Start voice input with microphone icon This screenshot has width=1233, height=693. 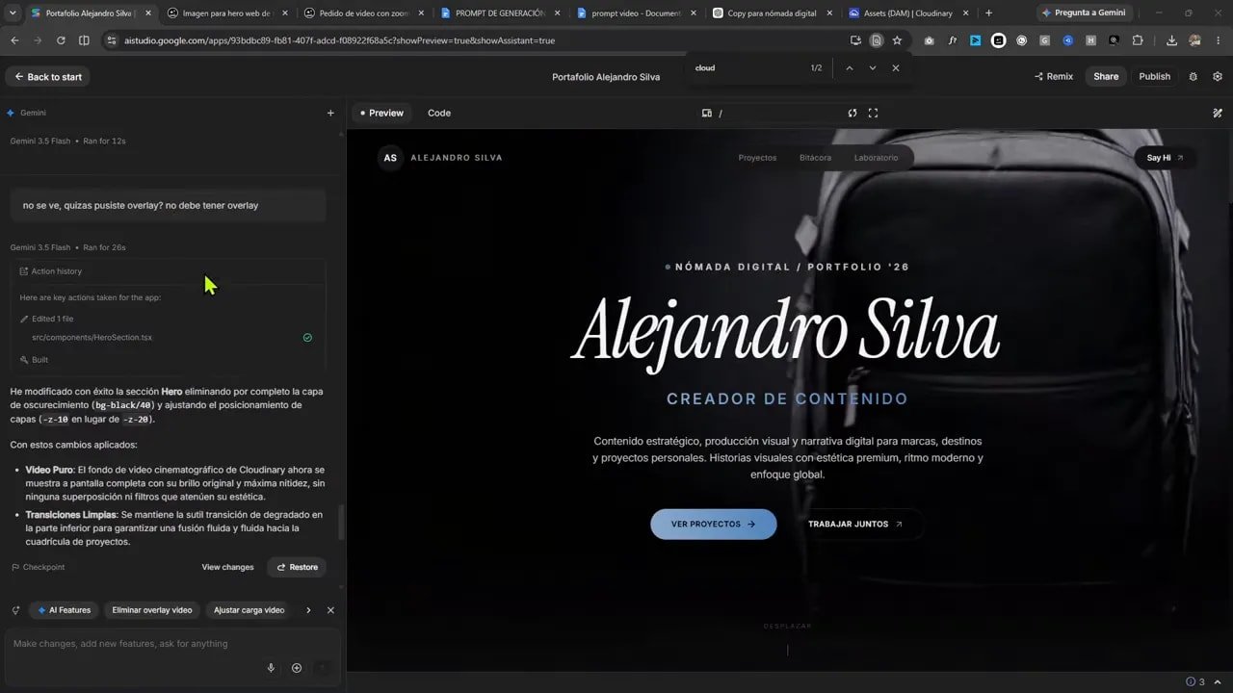271,668
